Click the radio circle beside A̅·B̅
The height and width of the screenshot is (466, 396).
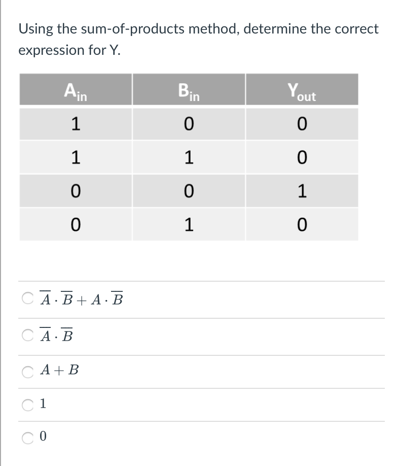pyautogui.click(x=28, y=335)
